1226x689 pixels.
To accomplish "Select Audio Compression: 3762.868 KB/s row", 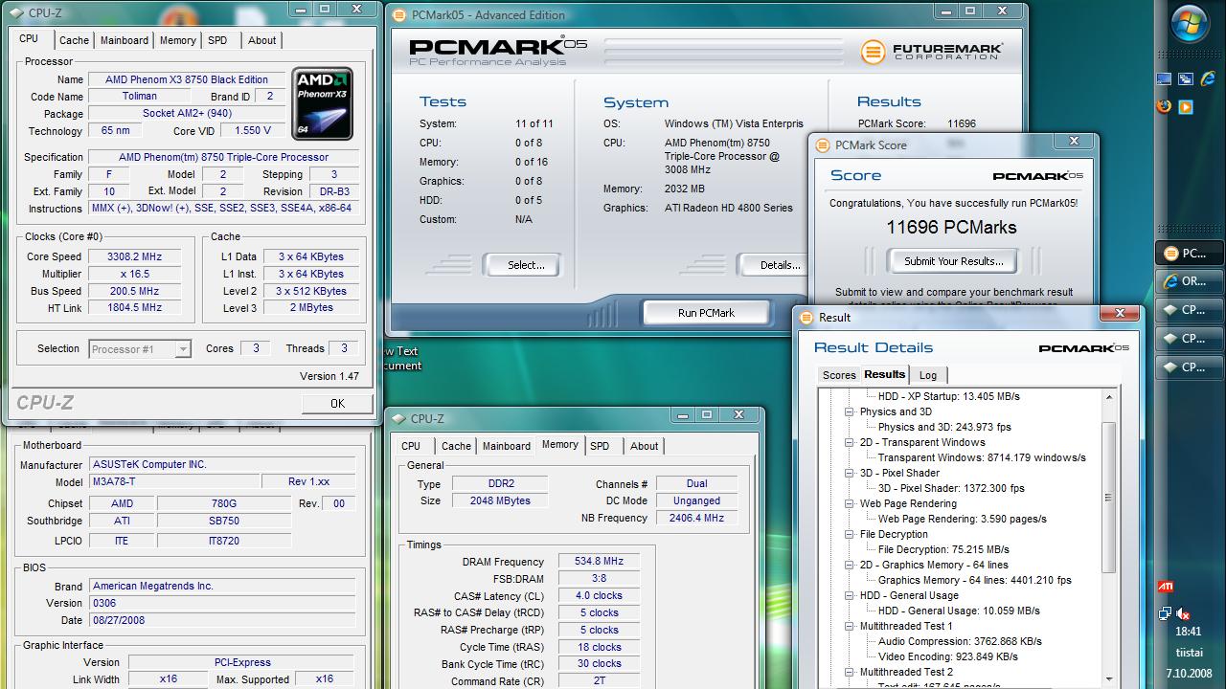I will (960, 641).
